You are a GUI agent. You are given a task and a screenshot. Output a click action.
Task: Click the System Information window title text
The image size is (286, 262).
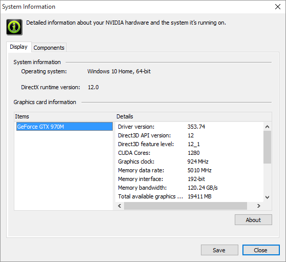pos(29,7)
